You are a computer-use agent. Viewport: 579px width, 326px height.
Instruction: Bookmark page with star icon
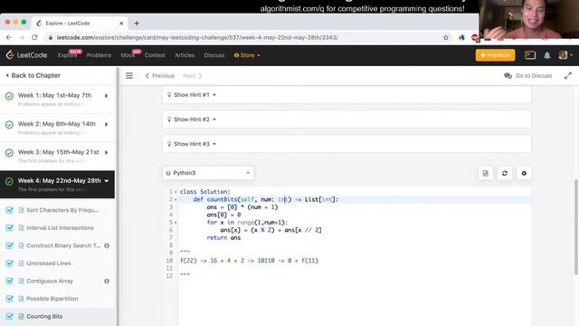point(446,37)
